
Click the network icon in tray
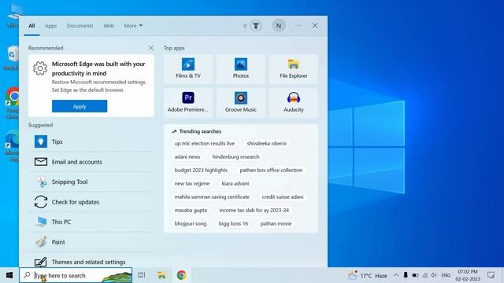pyautogui.click(x=424, y=275)
